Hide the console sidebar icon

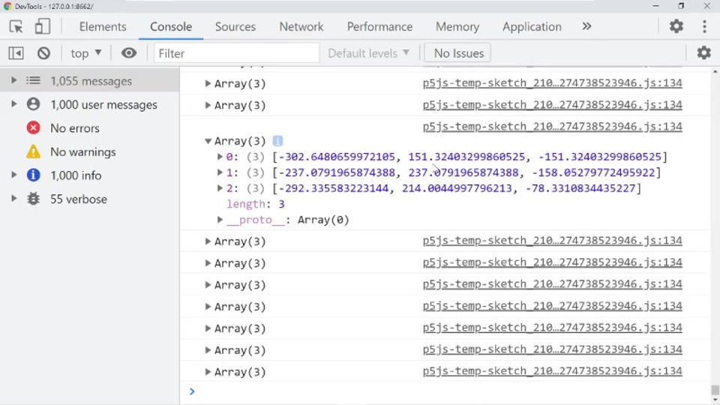pyautogui.click(x=16, y=53)
